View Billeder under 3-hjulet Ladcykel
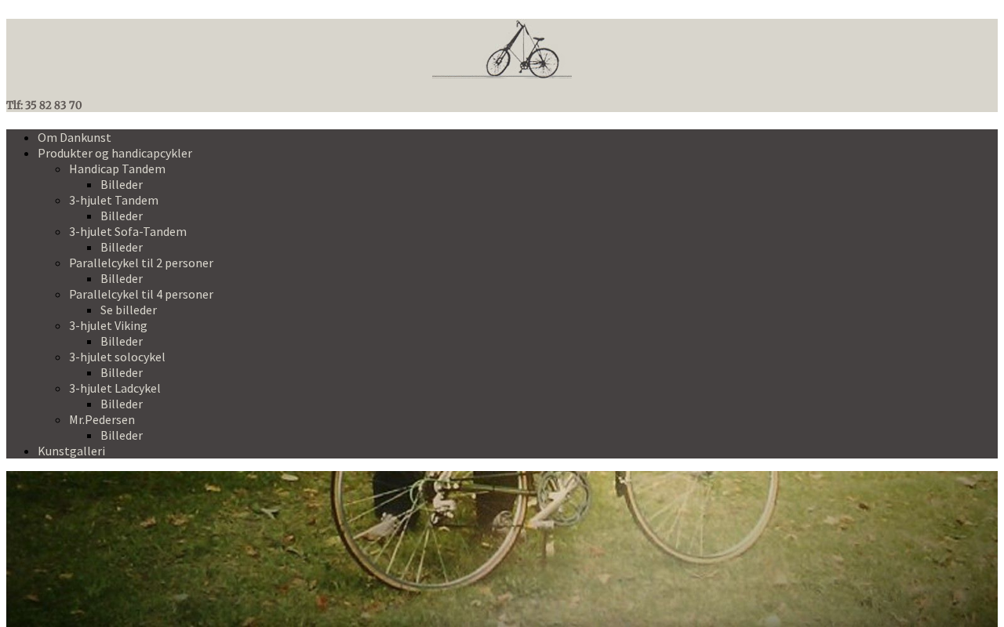1004x627 pixels. [122, 404]
